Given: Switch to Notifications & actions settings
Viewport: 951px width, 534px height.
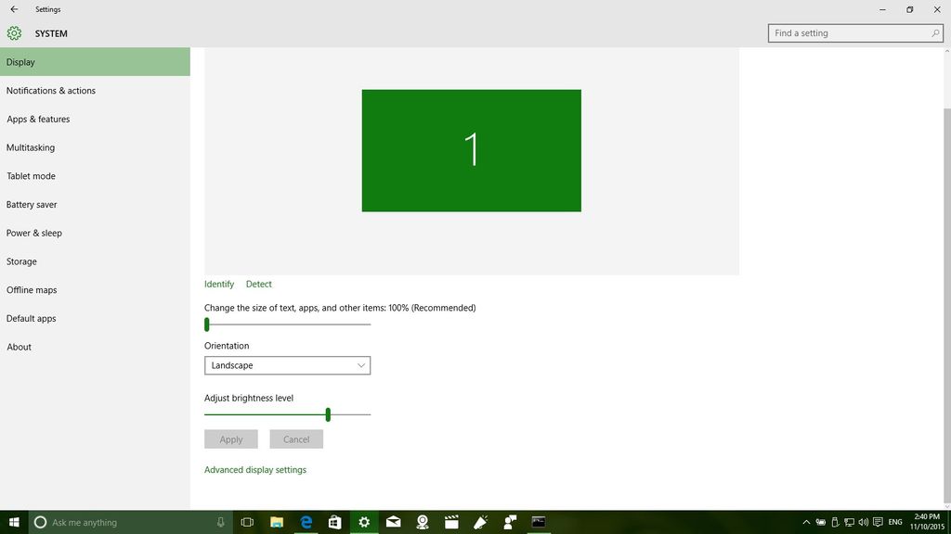Looking at the screenshot, I should (x=51, y=90).
